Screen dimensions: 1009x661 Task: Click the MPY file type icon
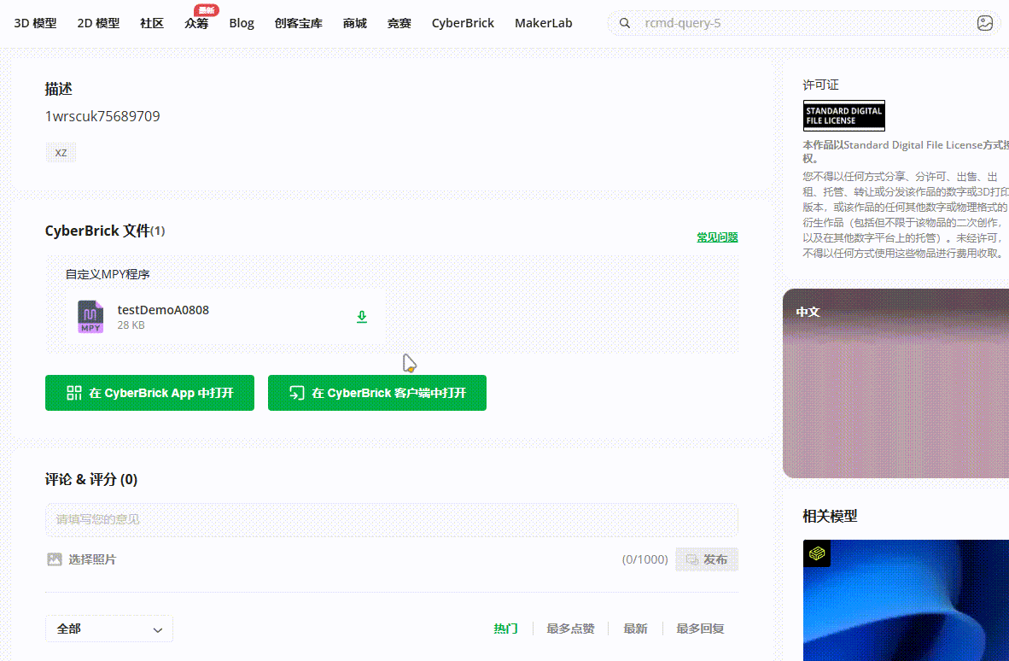[90, 317]
